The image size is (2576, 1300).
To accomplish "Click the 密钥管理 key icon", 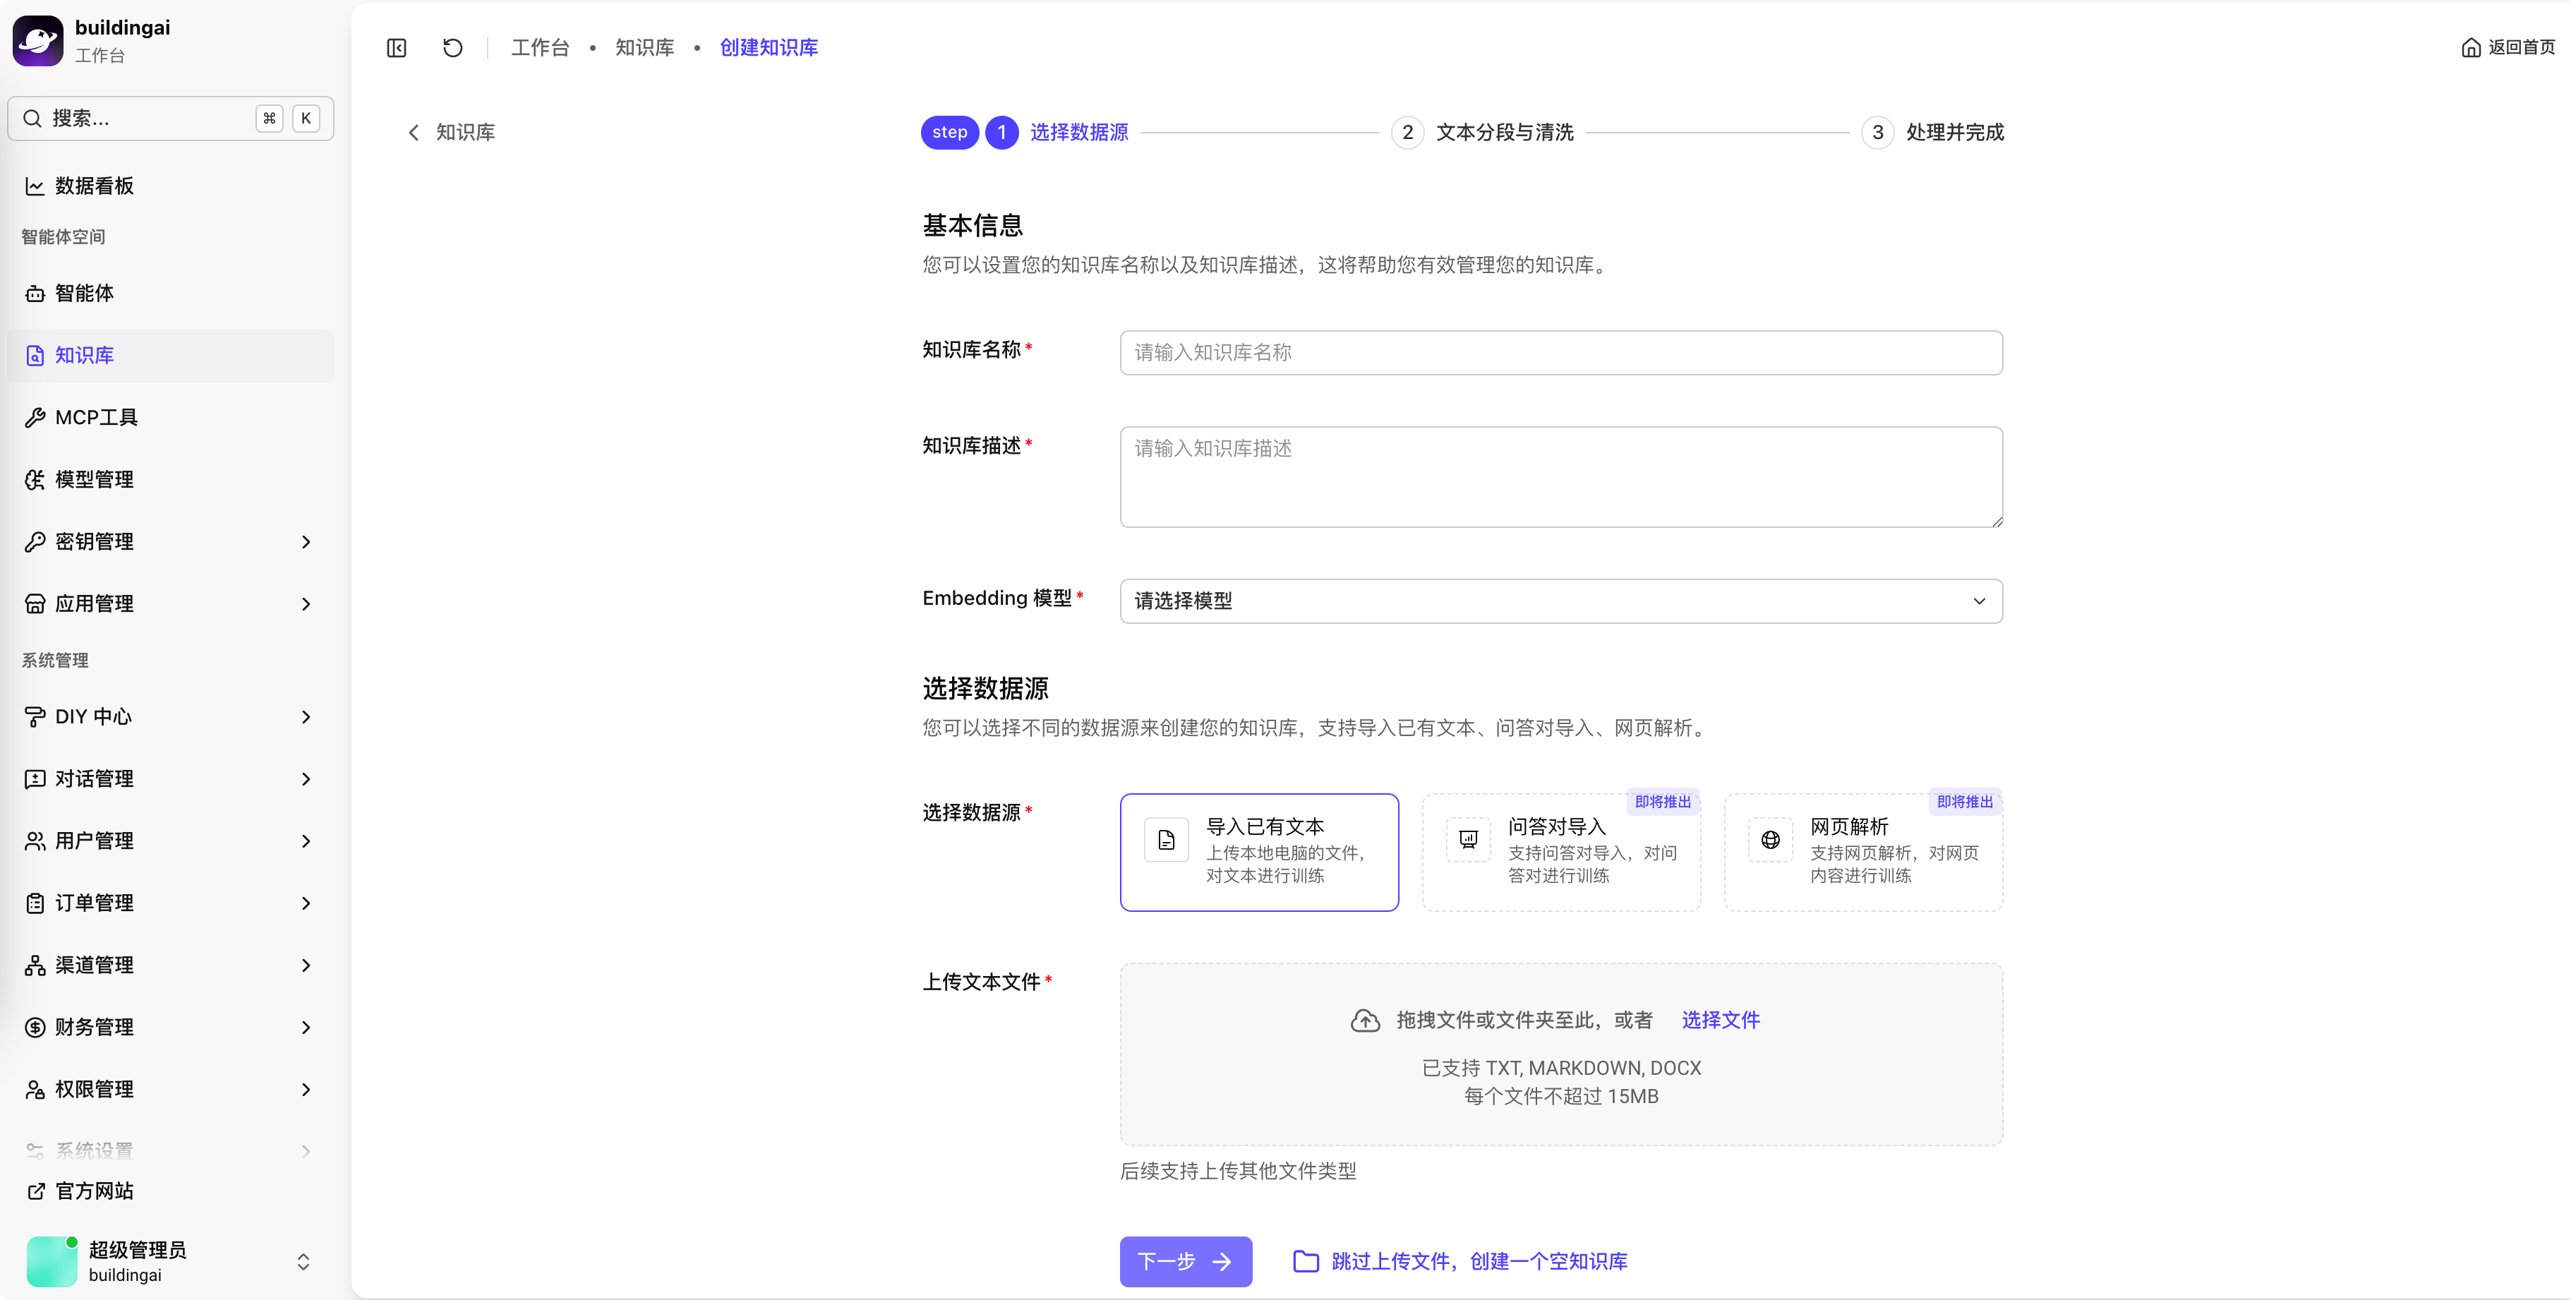I will 35,542.
